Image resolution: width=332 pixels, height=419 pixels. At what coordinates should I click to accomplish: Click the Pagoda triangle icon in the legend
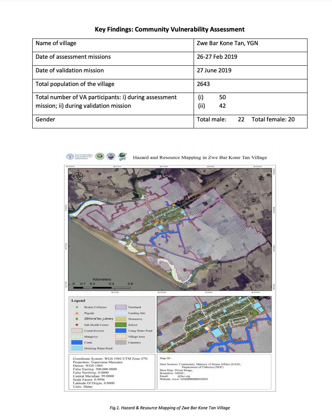77,313
